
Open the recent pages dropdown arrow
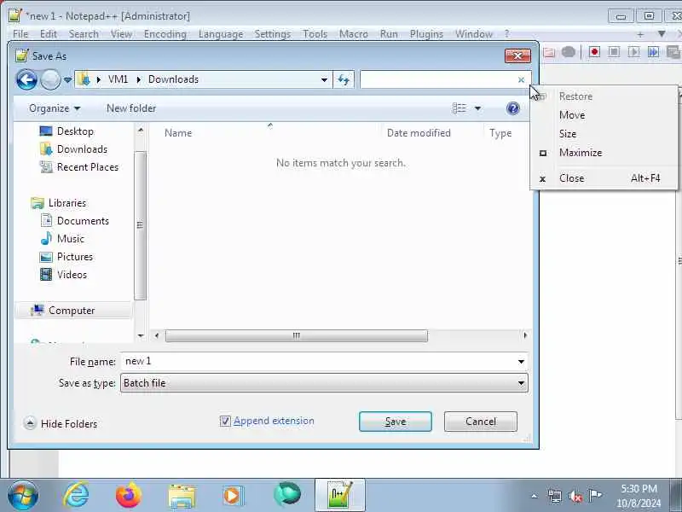point(67,79)
